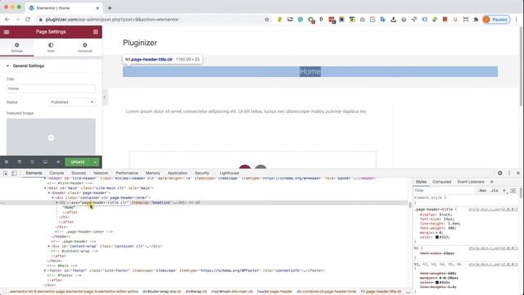Open the Navigator layers icon
This screenshot has width=524, height=295.
point(20,162)
